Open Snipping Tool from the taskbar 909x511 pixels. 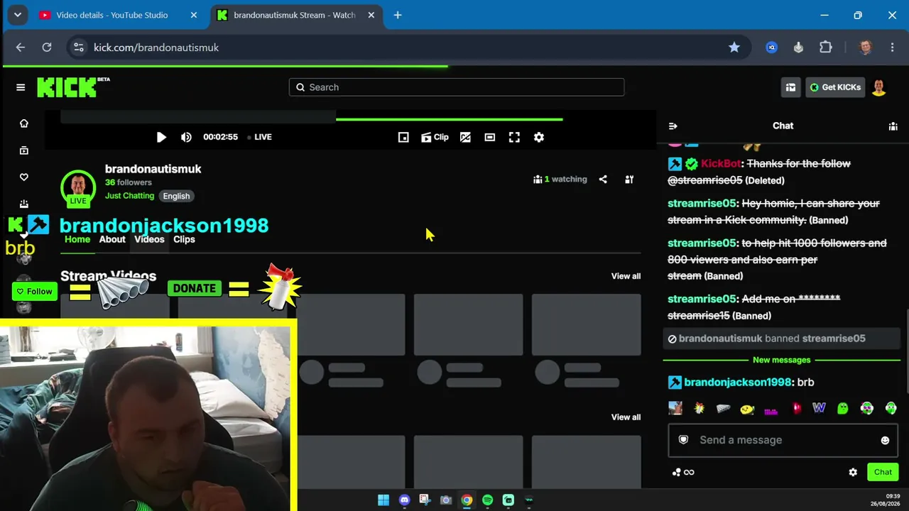(425, 500)
